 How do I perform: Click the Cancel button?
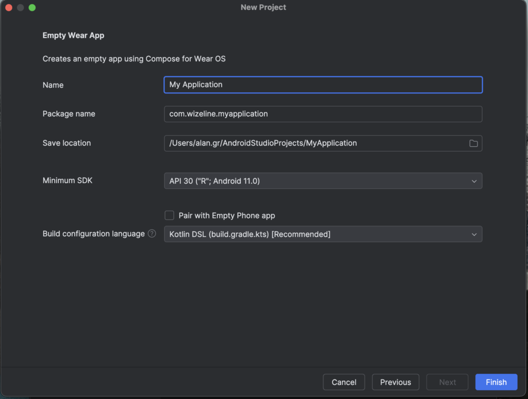[x=344, y=382]
